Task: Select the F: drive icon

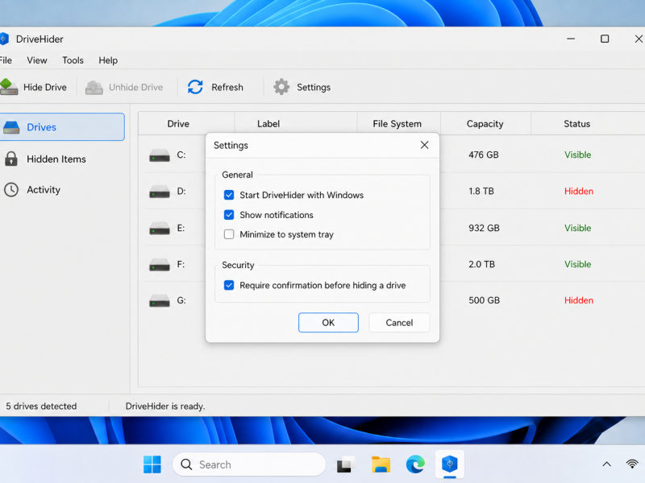Action: point(159,265)
